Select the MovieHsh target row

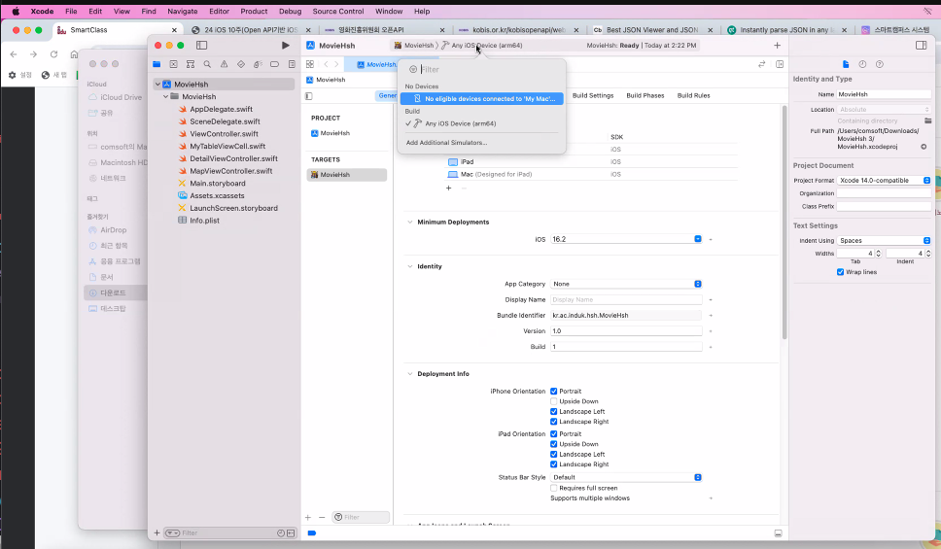tap(347, 175)
